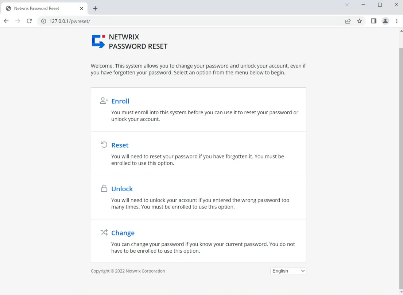Open the English language dropdown
Image resolution: width=403 pixels, height=295 pixels.
(x=288, y=271)
